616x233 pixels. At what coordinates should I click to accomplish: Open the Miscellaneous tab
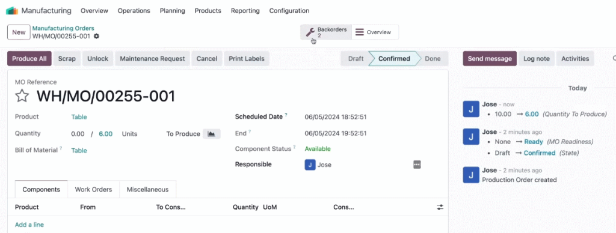click(148, 189)
